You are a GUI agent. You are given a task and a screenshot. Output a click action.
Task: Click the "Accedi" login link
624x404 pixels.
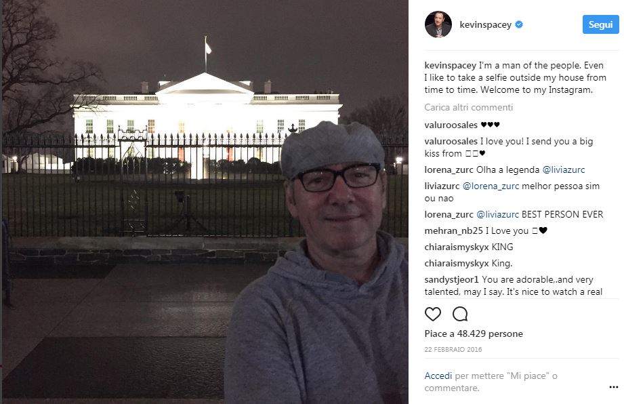coord(438,376)
